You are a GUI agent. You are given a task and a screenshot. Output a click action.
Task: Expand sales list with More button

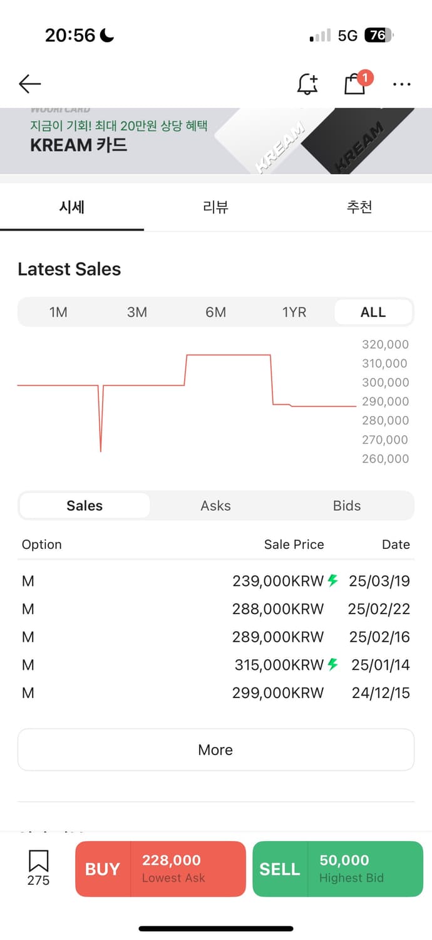(x=216, y=749)
